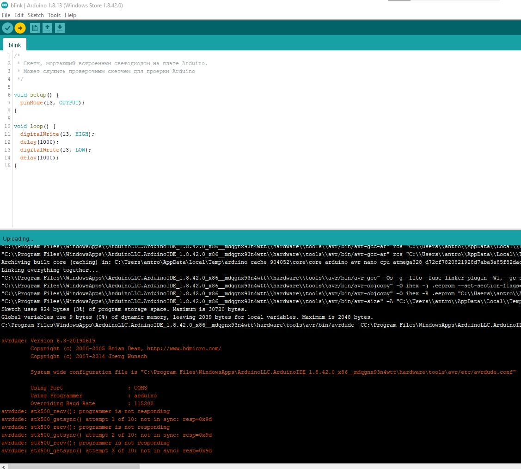This screenshot has width=521, height=469.
Task: Click the 'delay(1000);' on line 14
Action: pos(39,158)
